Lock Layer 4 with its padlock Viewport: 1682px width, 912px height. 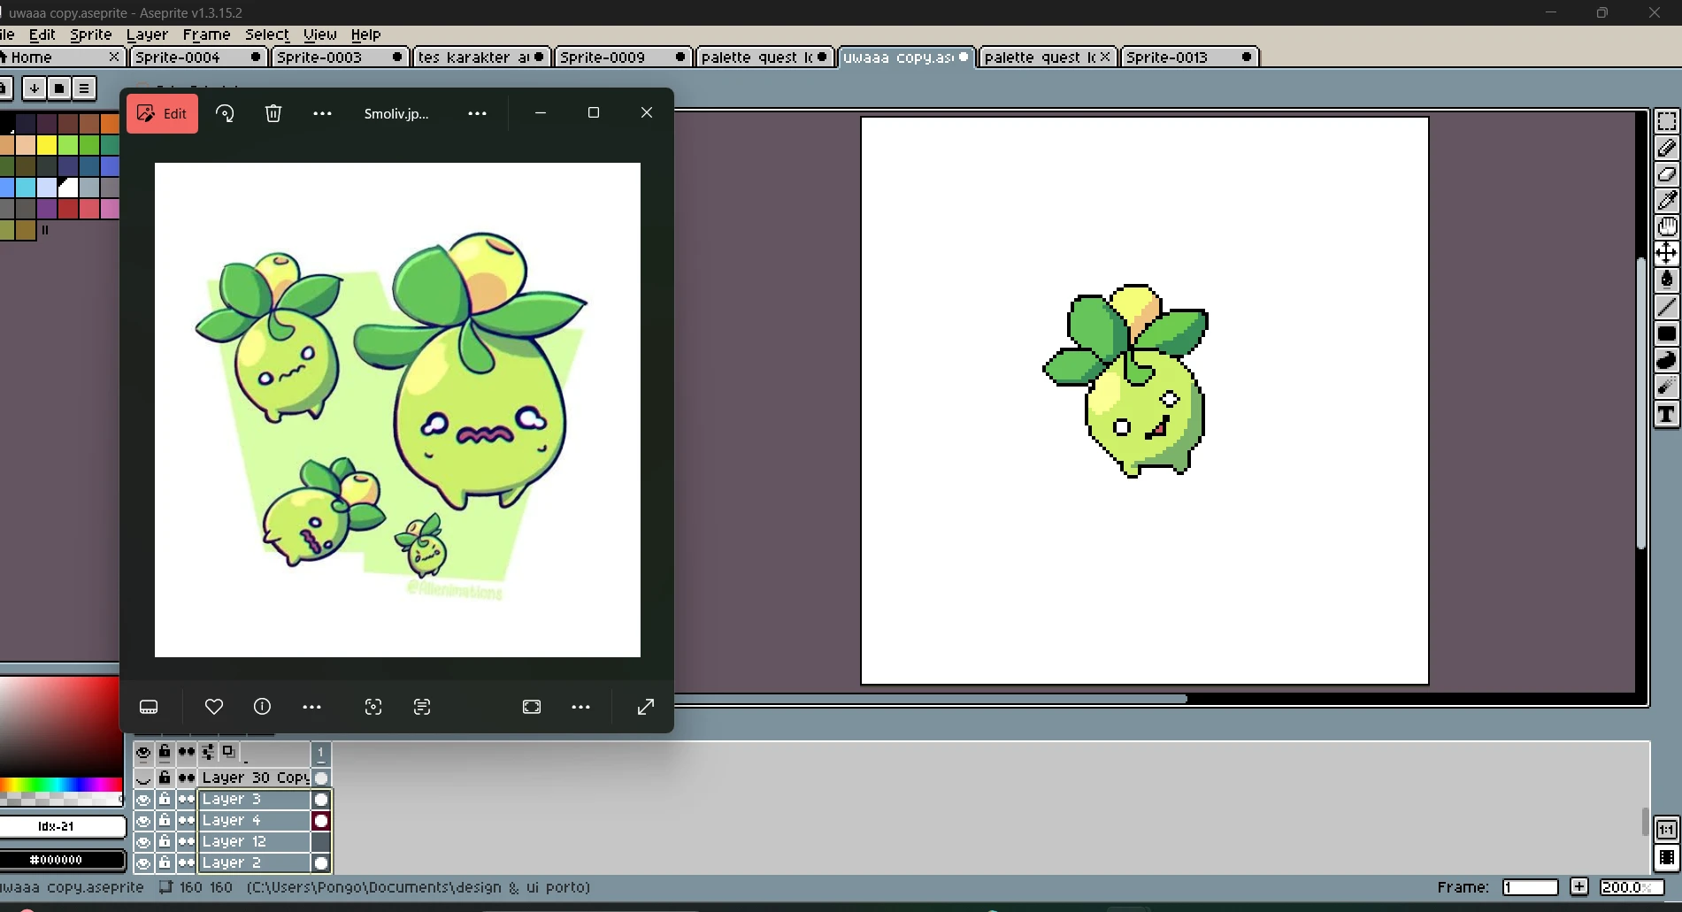tap(165, 820)
